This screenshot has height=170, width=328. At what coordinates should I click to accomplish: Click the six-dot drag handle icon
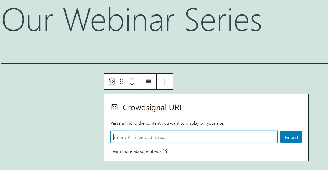(x=122, y=81)
